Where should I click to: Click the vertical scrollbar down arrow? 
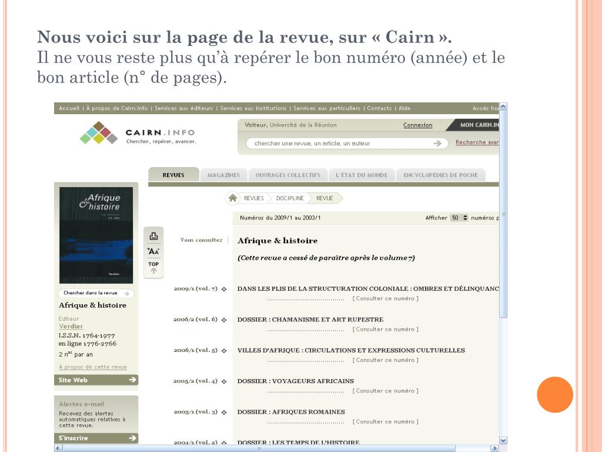[503, 440]
